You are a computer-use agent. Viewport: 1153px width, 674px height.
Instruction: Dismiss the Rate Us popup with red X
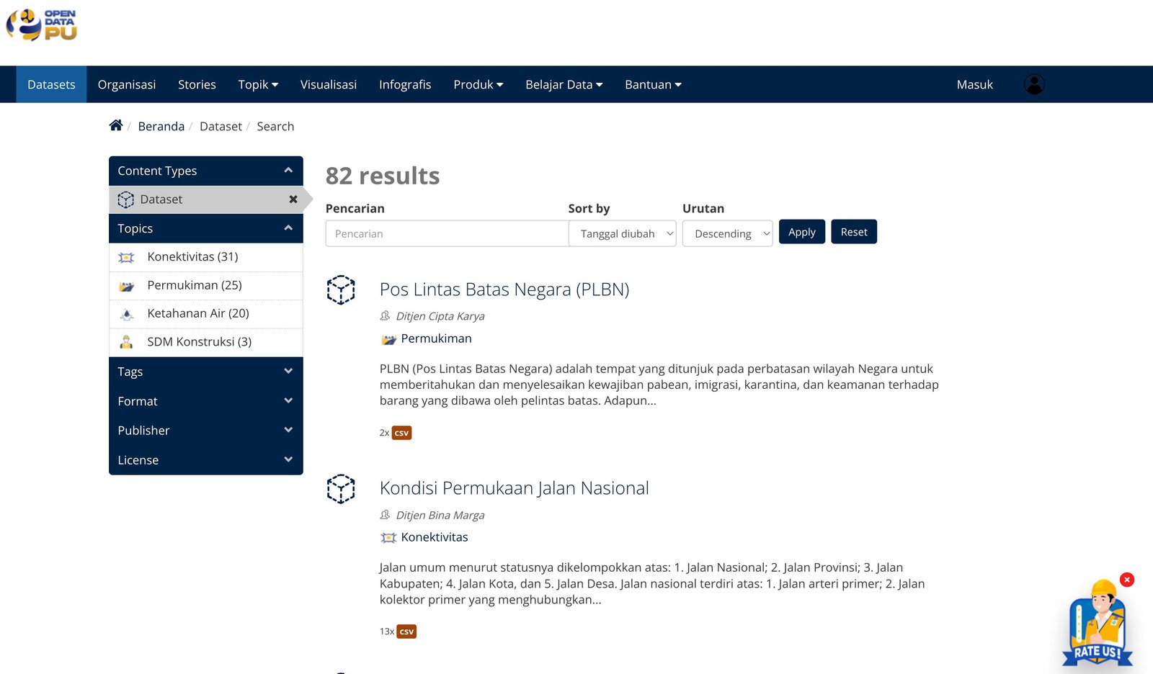coord(1127,580)
